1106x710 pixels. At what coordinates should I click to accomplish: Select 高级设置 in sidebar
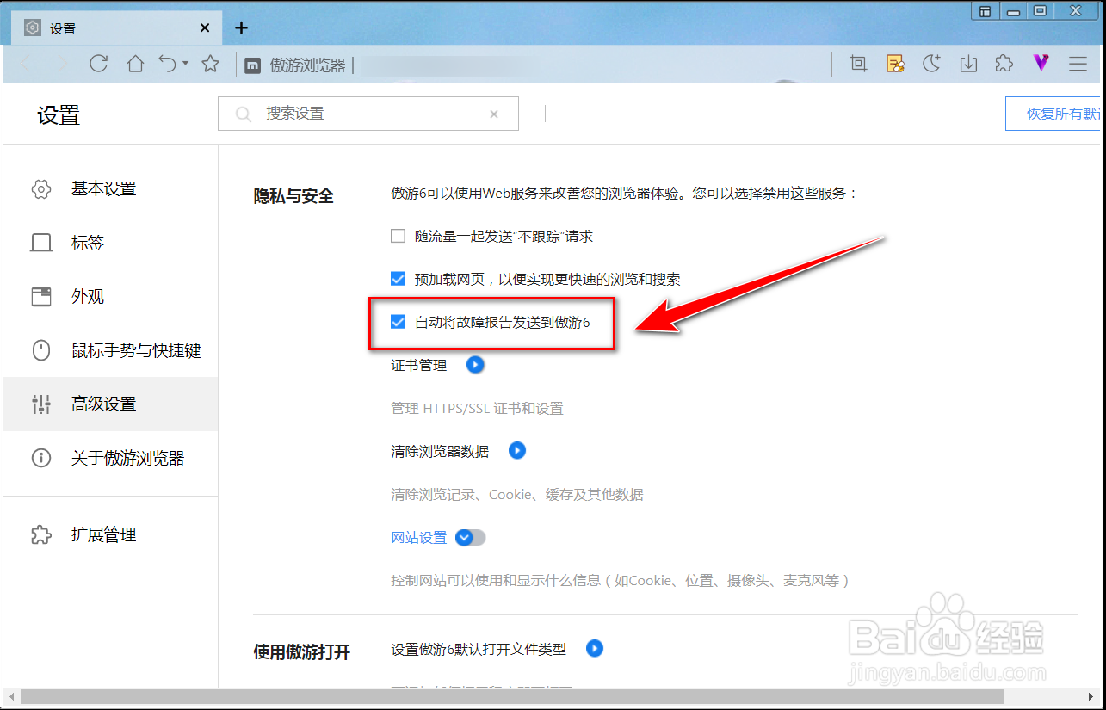[110, 404]
